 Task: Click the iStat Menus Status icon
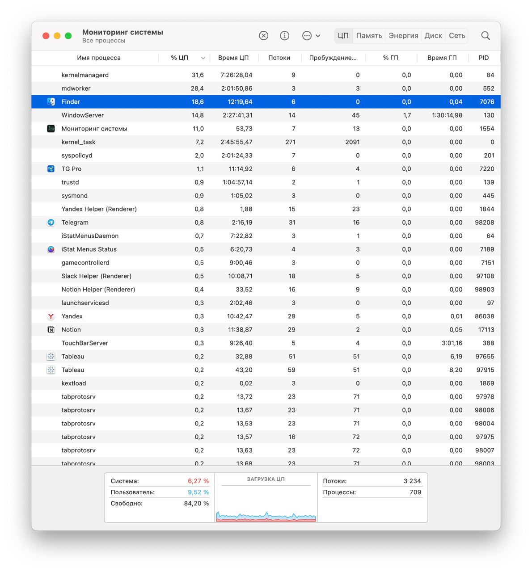51,249
